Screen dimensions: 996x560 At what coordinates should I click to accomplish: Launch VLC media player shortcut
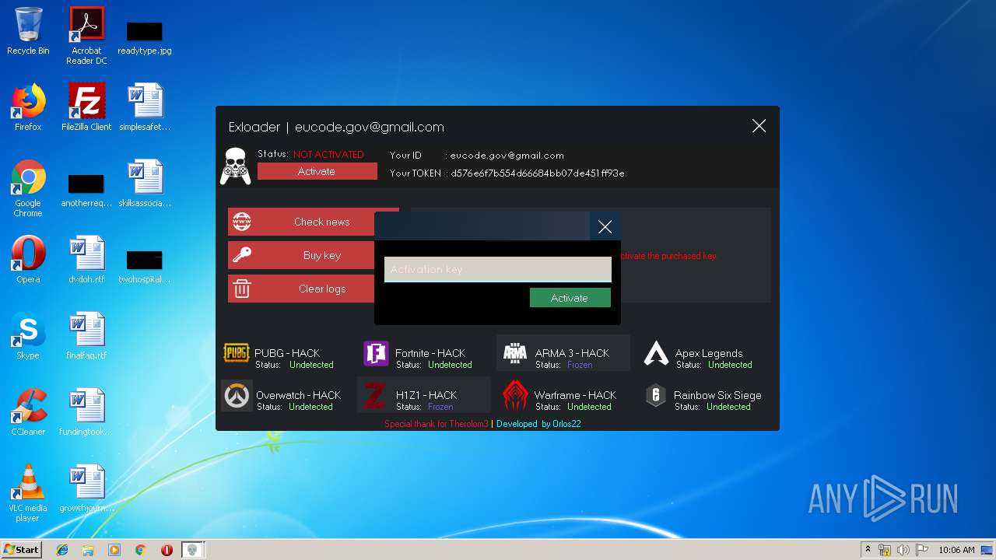pos(28,493)
